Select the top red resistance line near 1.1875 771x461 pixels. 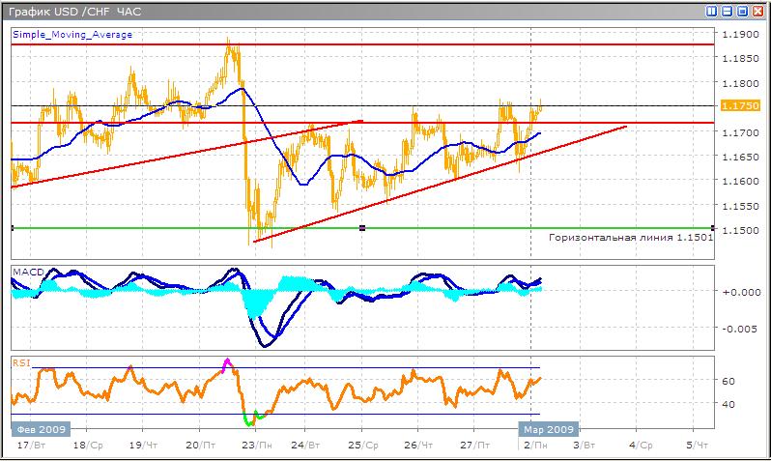point(386,44)
